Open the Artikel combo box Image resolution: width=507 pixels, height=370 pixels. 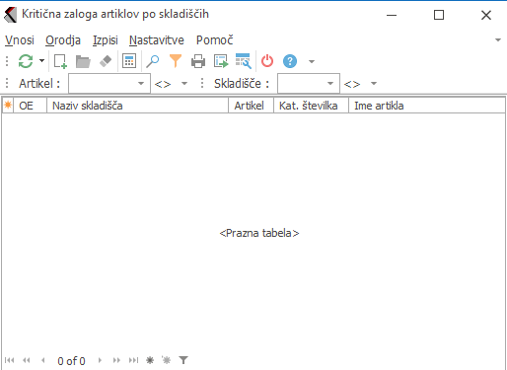[109, 84]
